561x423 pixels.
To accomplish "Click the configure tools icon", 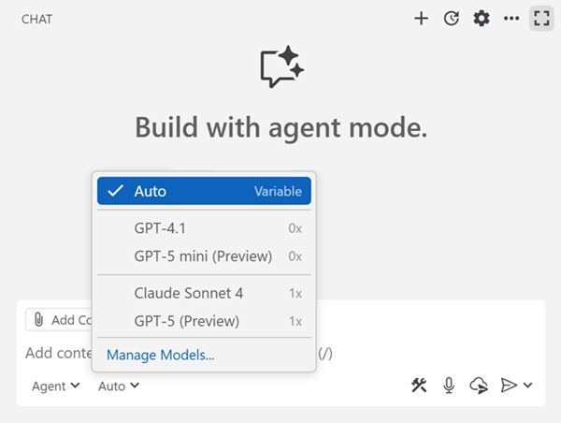I will coord(419,385).
